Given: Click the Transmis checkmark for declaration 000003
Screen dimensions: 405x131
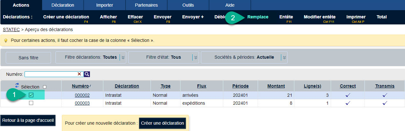Looking at the screenshot, I should 385,103.
